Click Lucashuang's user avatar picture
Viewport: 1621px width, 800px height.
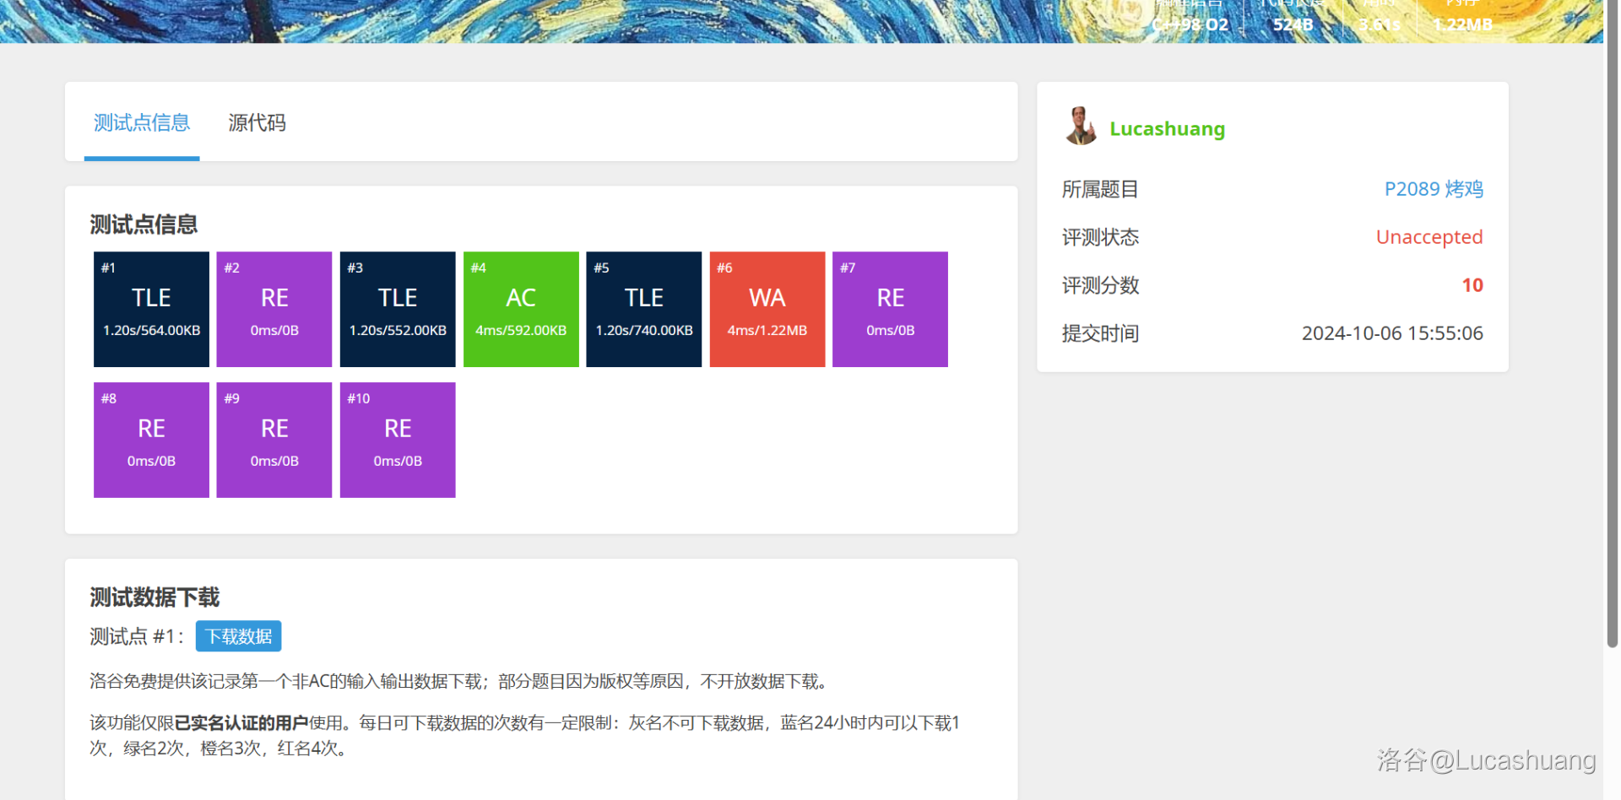(x=1080, y=127)
